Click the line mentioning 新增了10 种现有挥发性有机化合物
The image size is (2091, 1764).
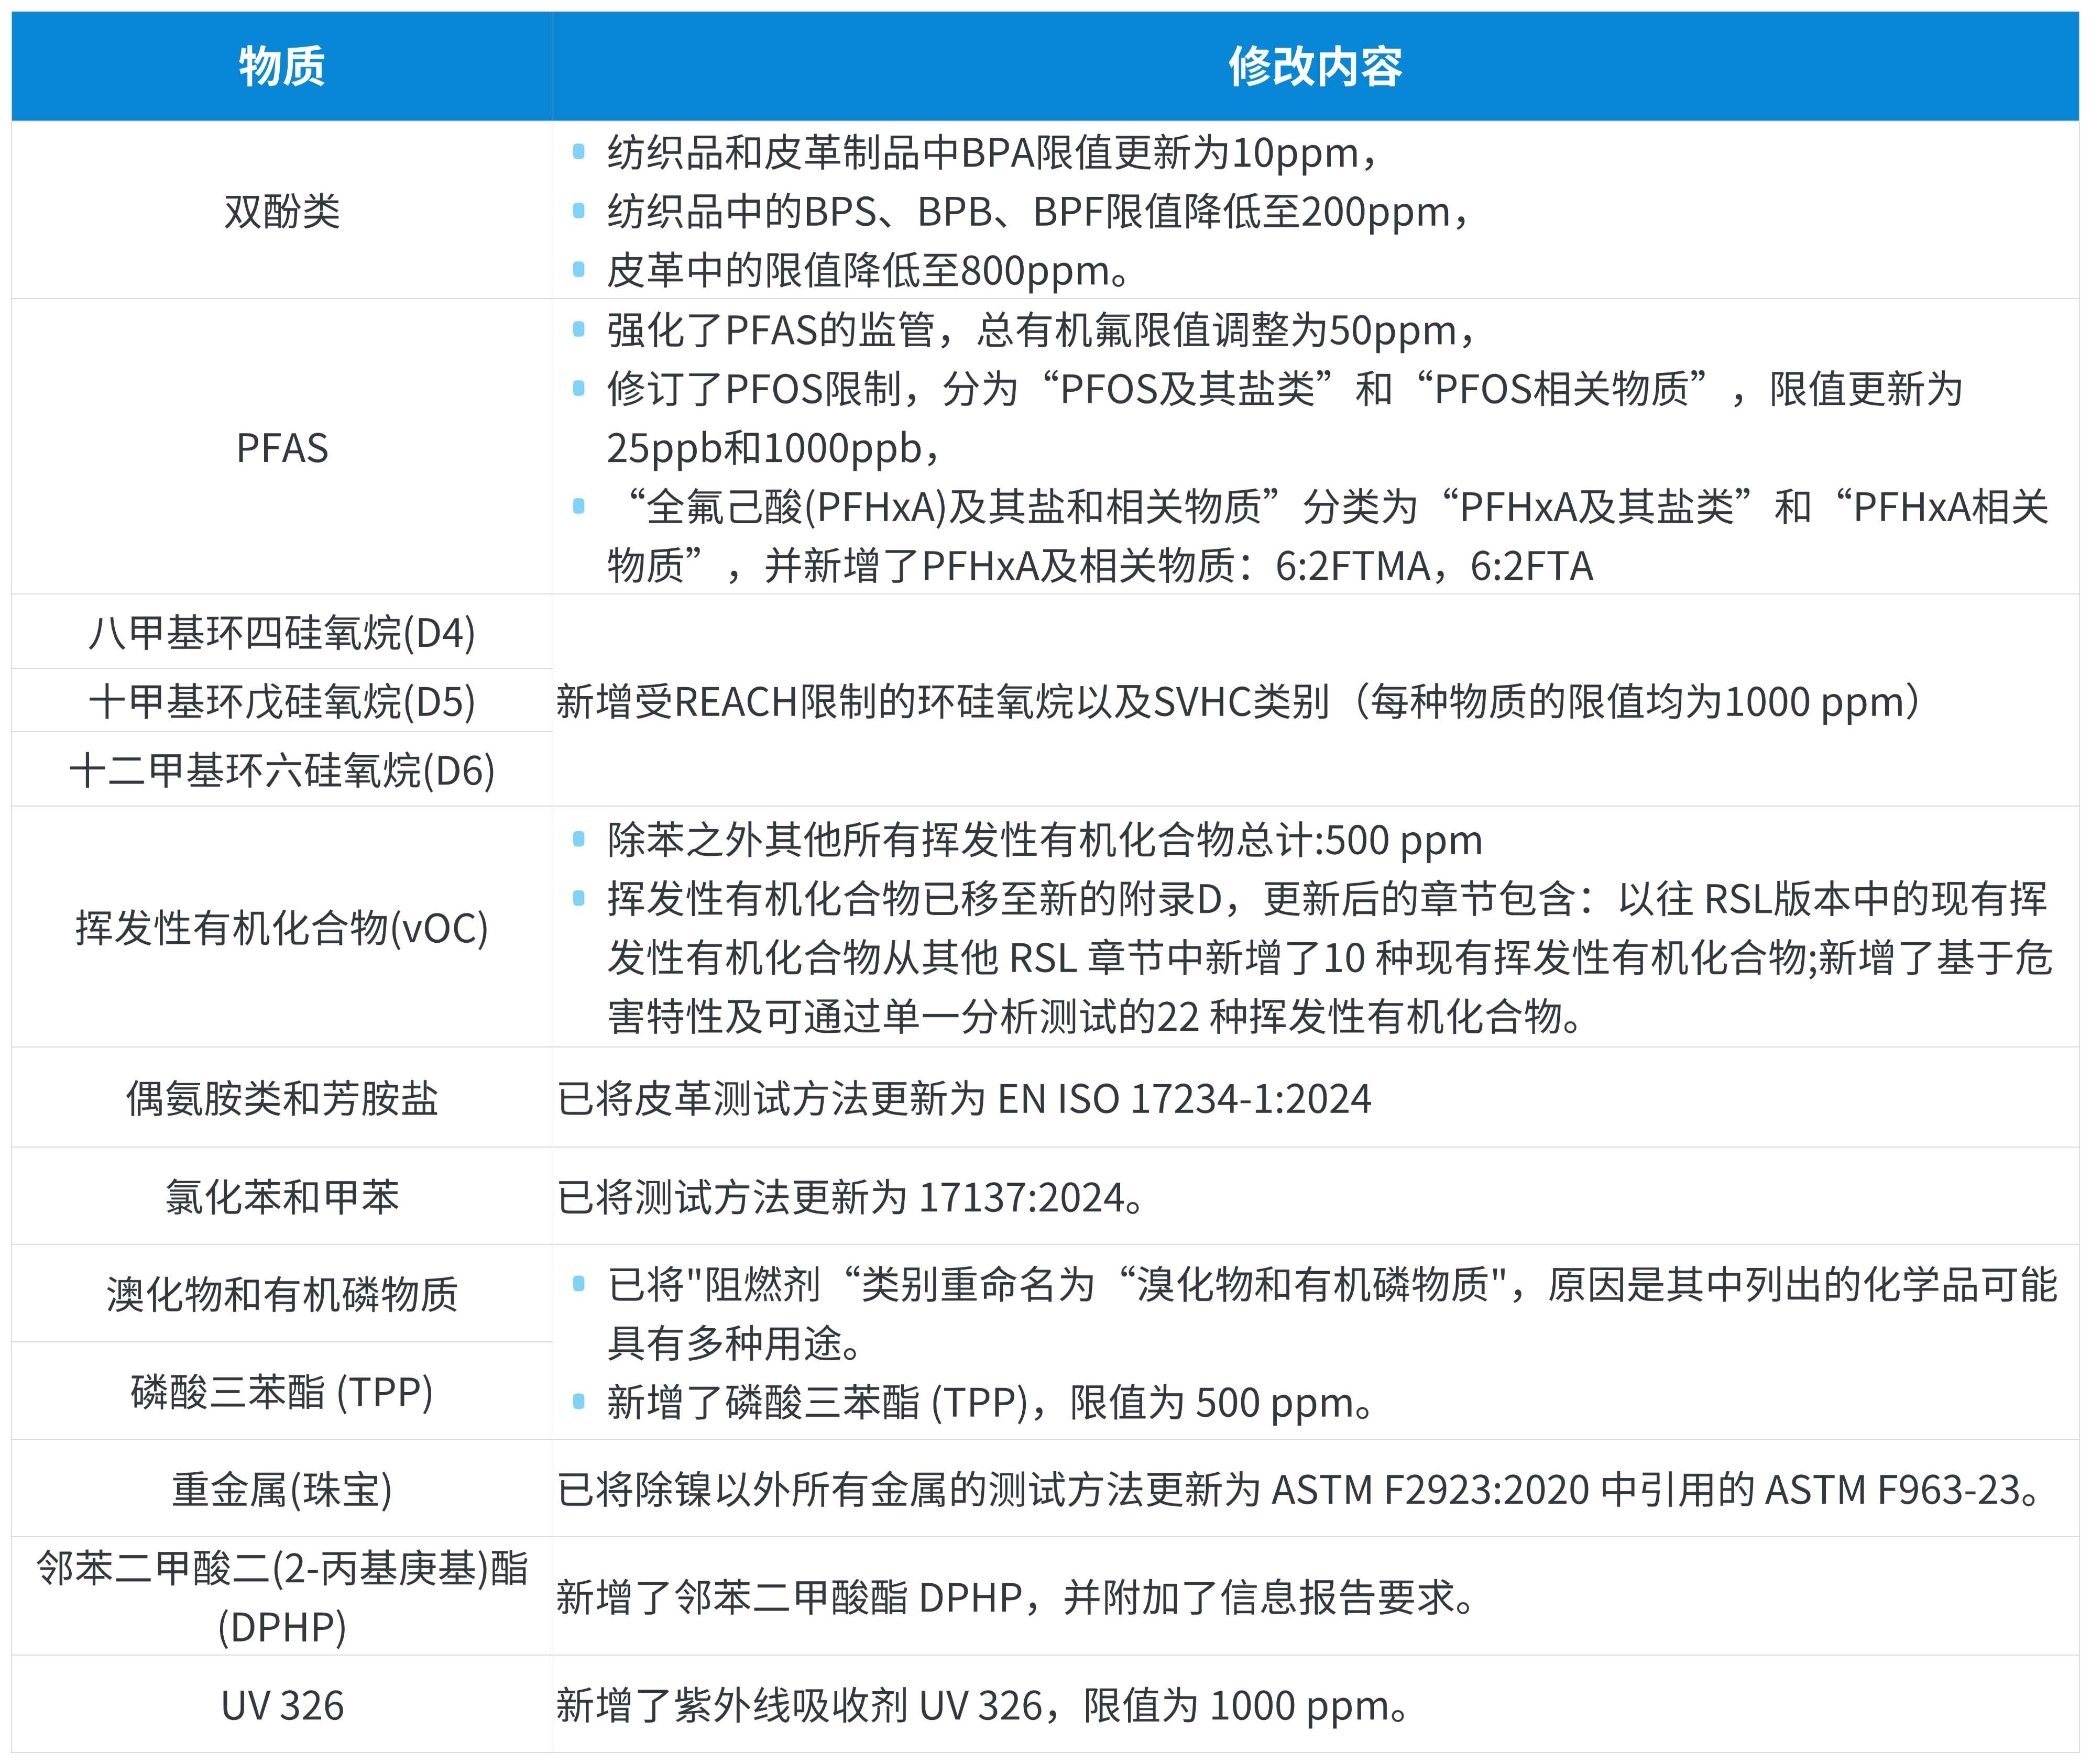pyautogui.click(x=1330, y=958)
